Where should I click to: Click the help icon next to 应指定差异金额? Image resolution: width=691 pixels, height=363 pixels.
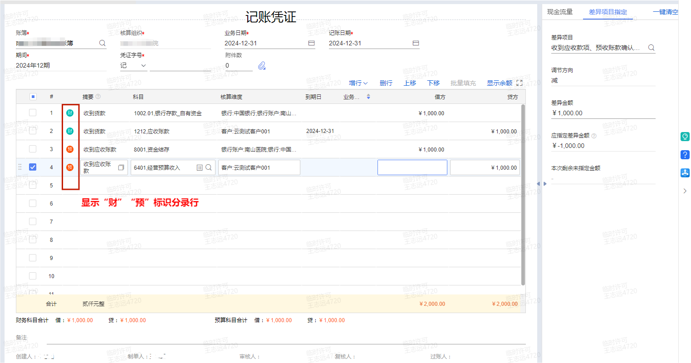pyautogui.click(x=594, y=136)
